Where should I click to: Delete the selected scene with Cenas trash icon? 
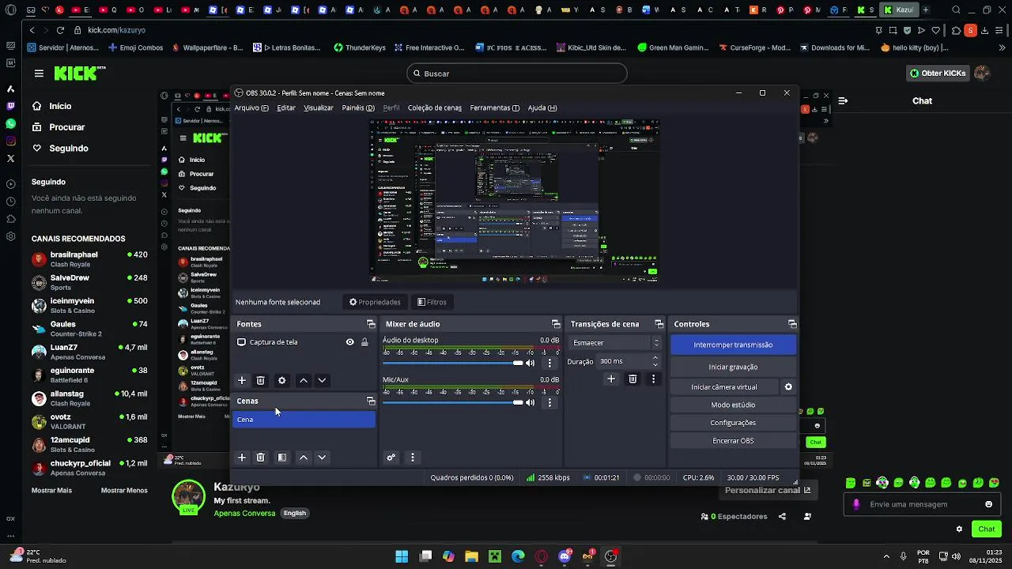click(260, 458)
